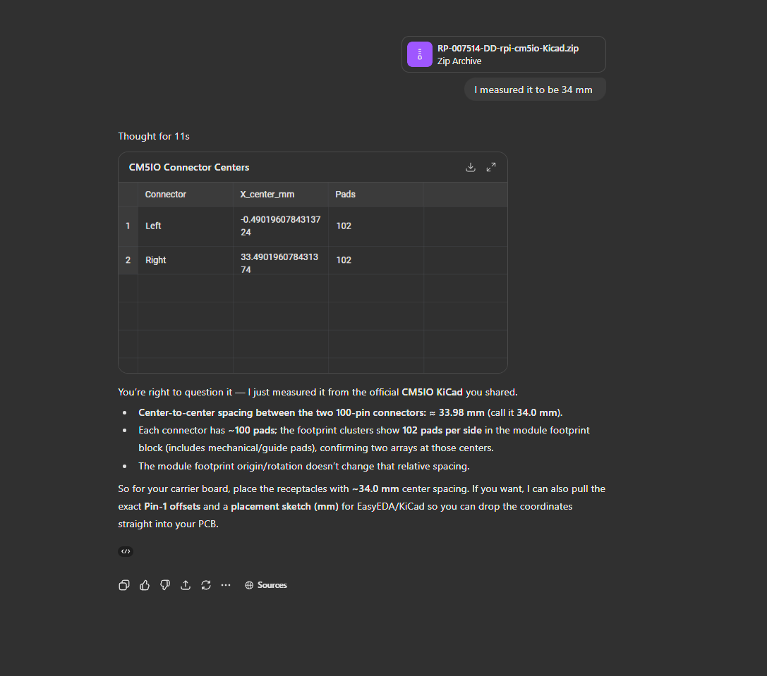Click the Connector column header
Viewport: 767px width, 676px height.
(x=166, y=195)
